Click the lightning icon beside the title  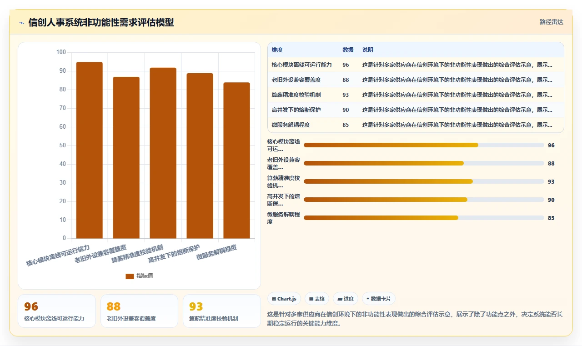click(22, 23)
